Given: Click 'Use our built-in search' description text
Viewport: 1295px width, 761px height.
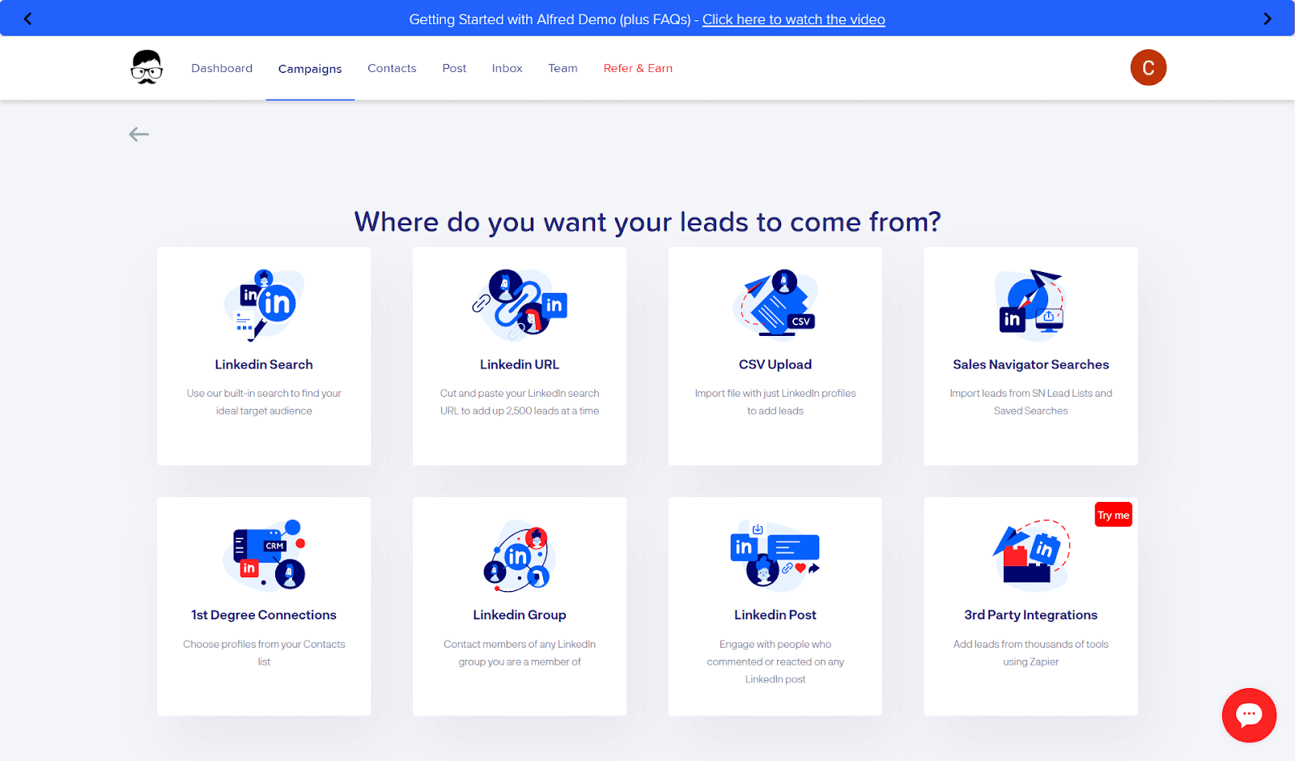Looking at the screenshot, I should click(x=264, y=402).
